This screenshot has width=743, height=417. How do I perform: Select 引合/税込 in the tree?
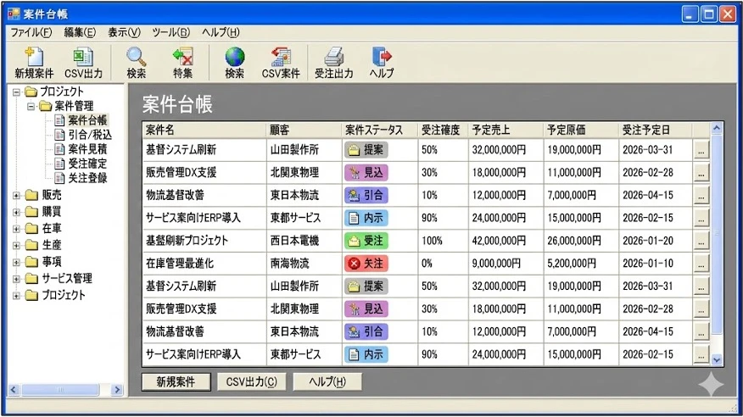point(90,135)
